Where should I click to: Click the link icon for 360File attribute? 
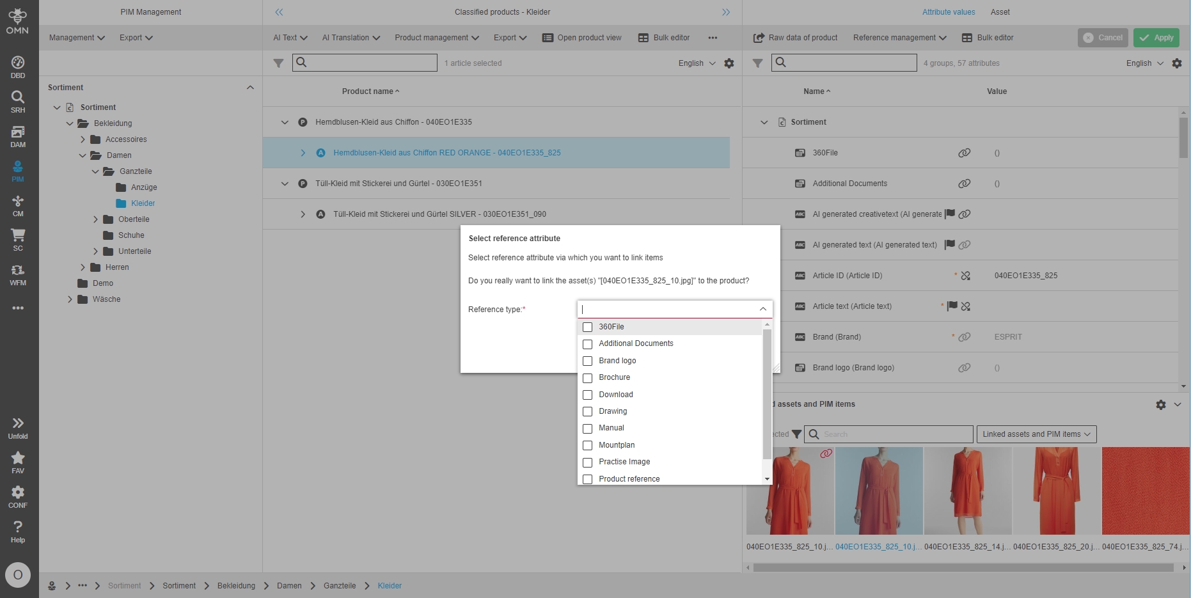964,153
